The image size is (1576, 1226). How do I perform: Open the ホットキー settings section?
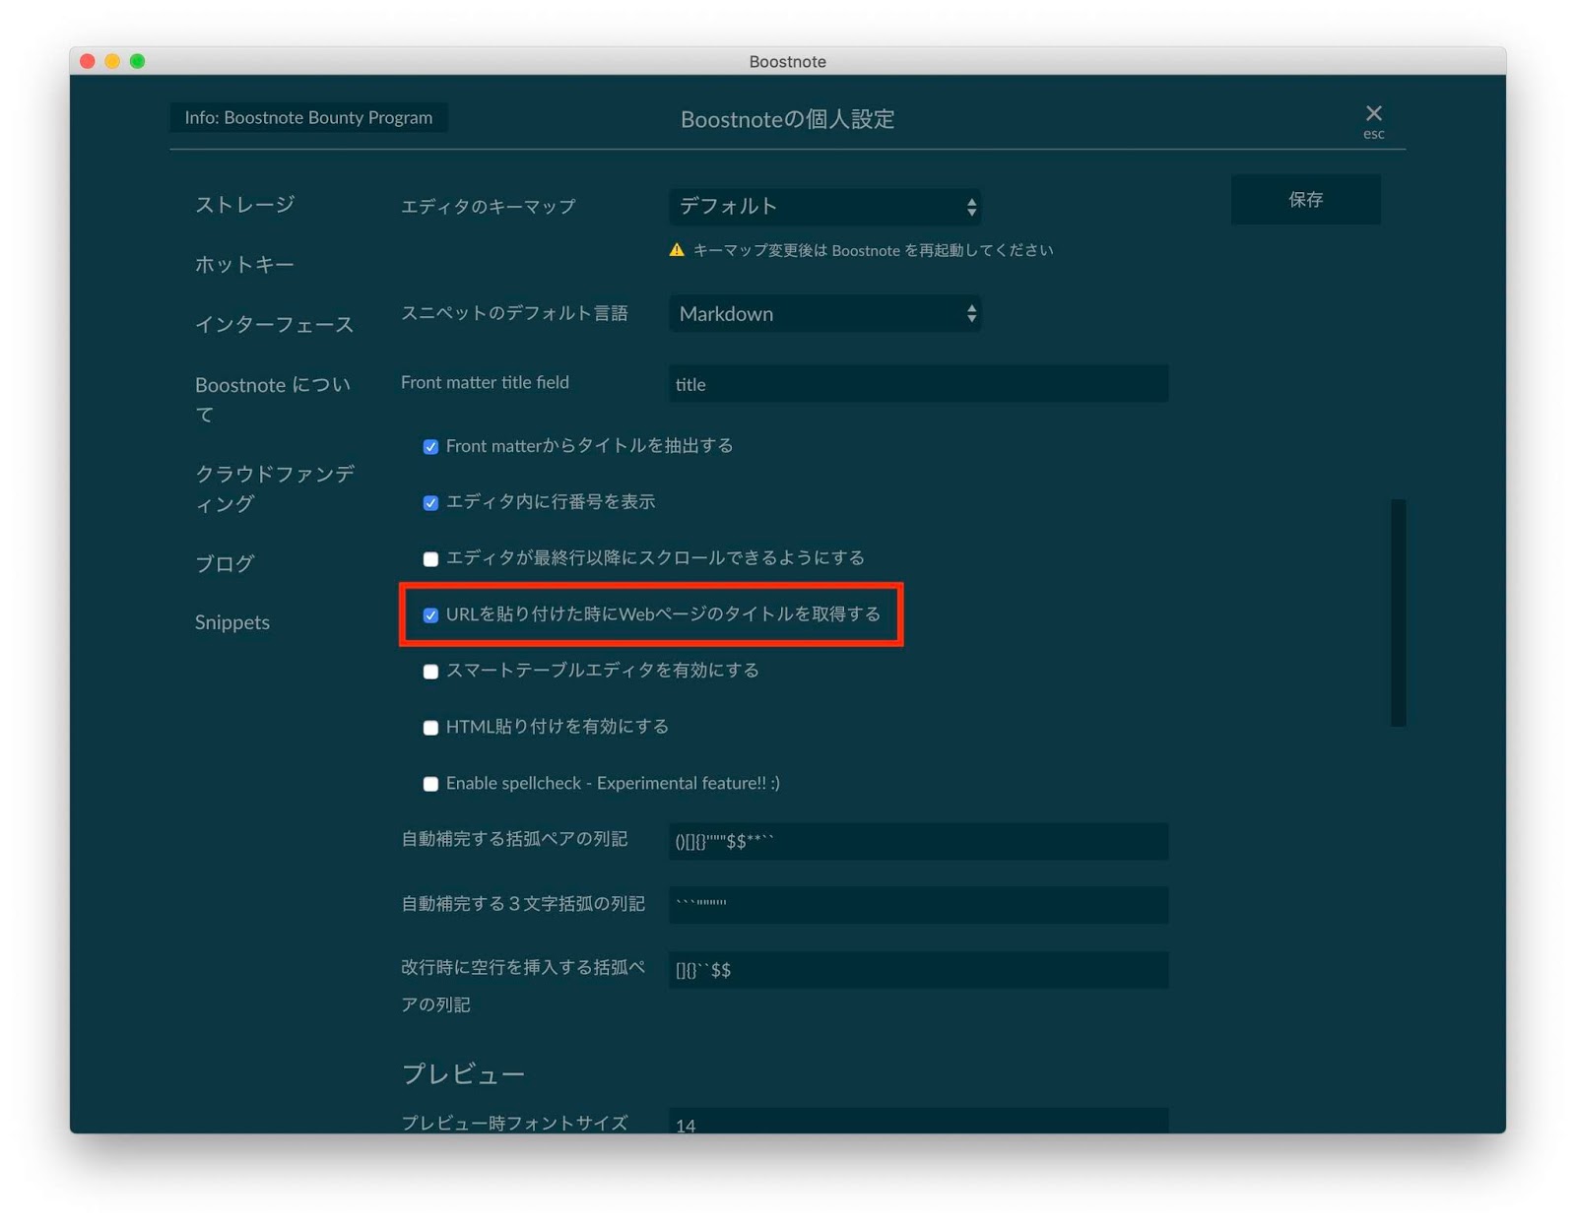242,264
